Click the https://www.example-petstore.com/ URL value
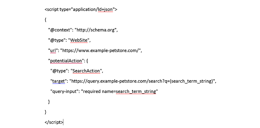 (x=100, y=51)
